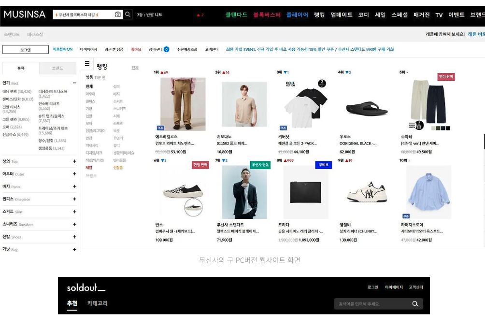Open the 좋아요 link
This screenshot has width=485, height=315.
(x=136, y=49)
